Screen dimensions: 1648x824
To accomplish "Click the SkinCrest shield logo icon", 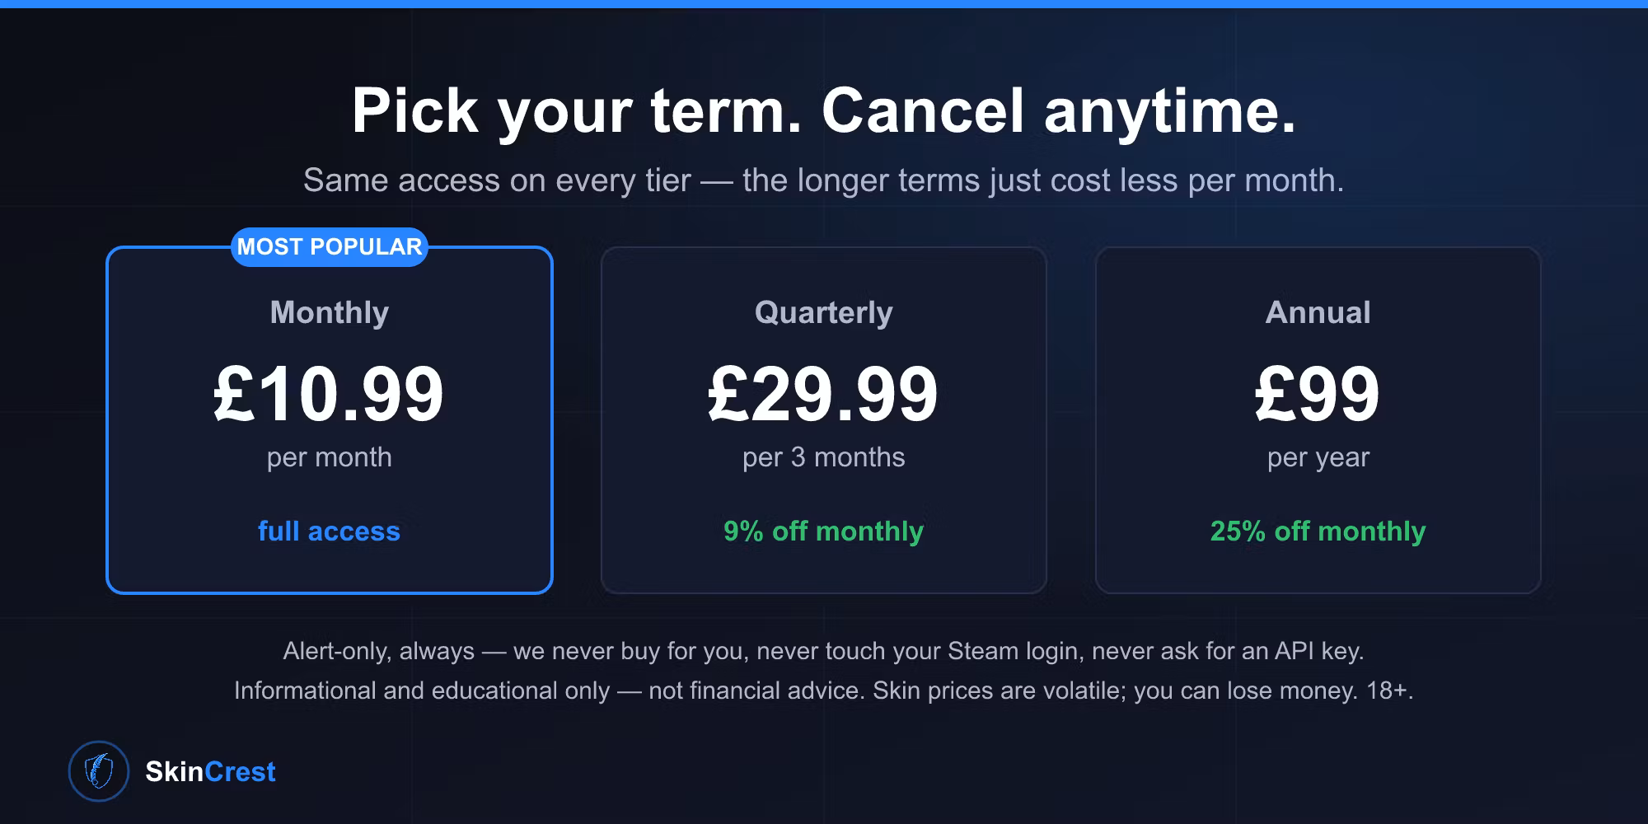I will pyautogui.click(x=99, y=771).
